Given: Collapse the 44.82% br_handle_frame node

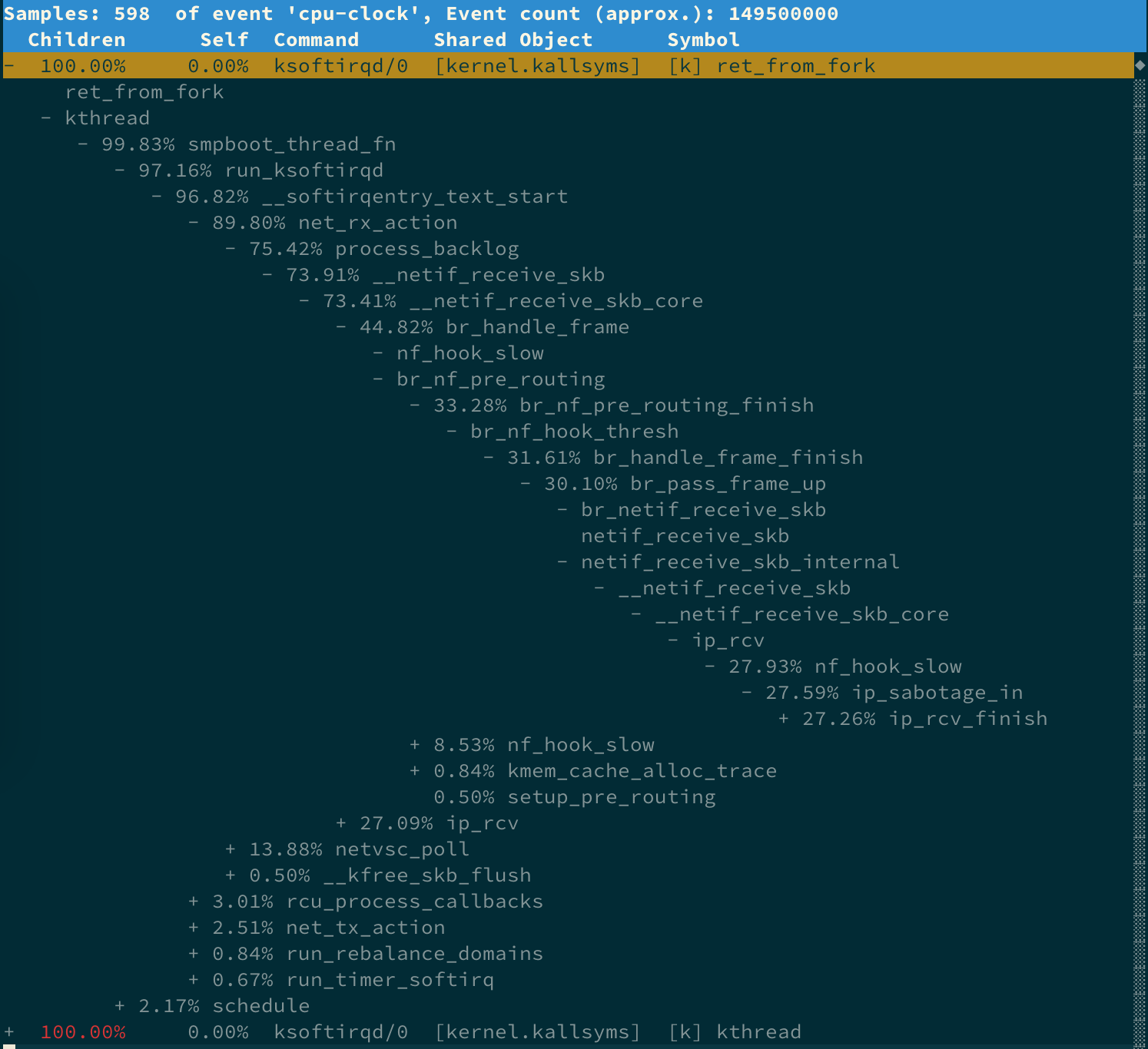Looking at the screenshot, I should [x=340, y=327].
